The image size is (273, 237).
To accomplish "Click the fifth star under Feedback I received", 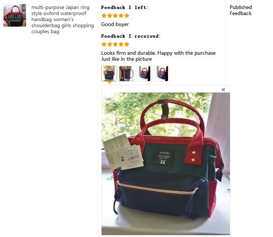I will click(x=126, y=44).
